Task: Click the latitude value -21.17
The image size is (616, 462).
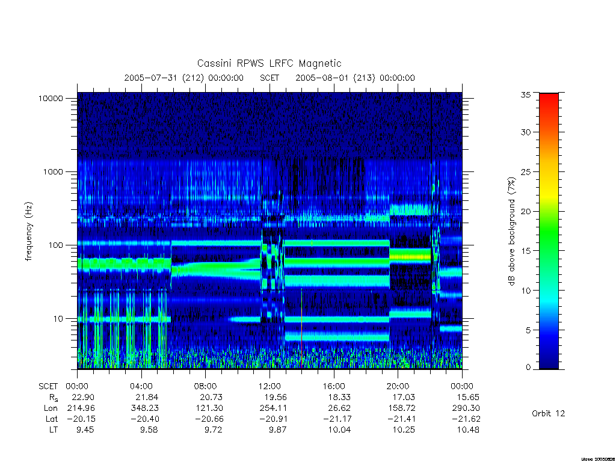Action: click(x=338, y=419)
